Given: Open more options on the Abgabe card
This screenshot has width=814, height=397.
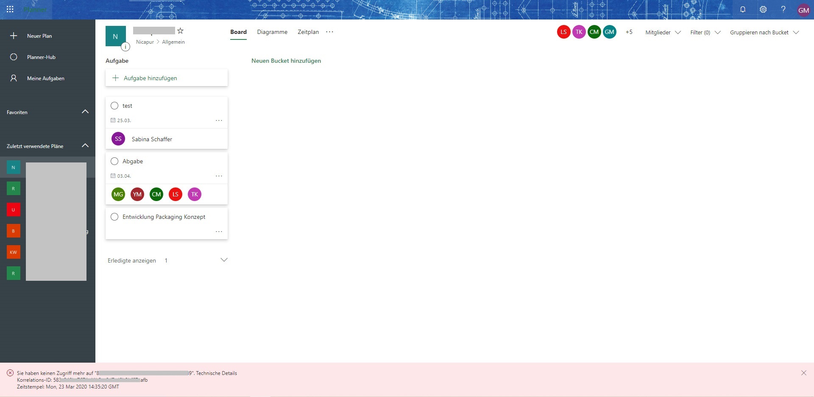Looking at the screenshot, I should pyautogui.click(x=219, y=176).
